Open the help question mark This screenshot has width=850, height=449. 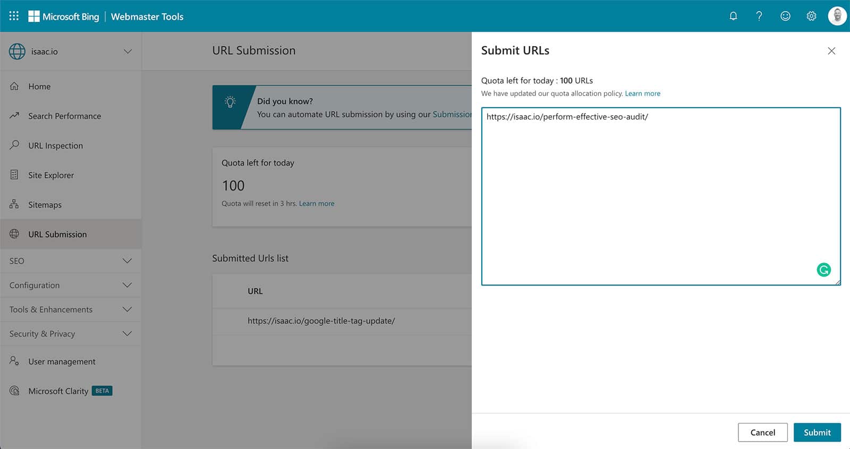759,16
